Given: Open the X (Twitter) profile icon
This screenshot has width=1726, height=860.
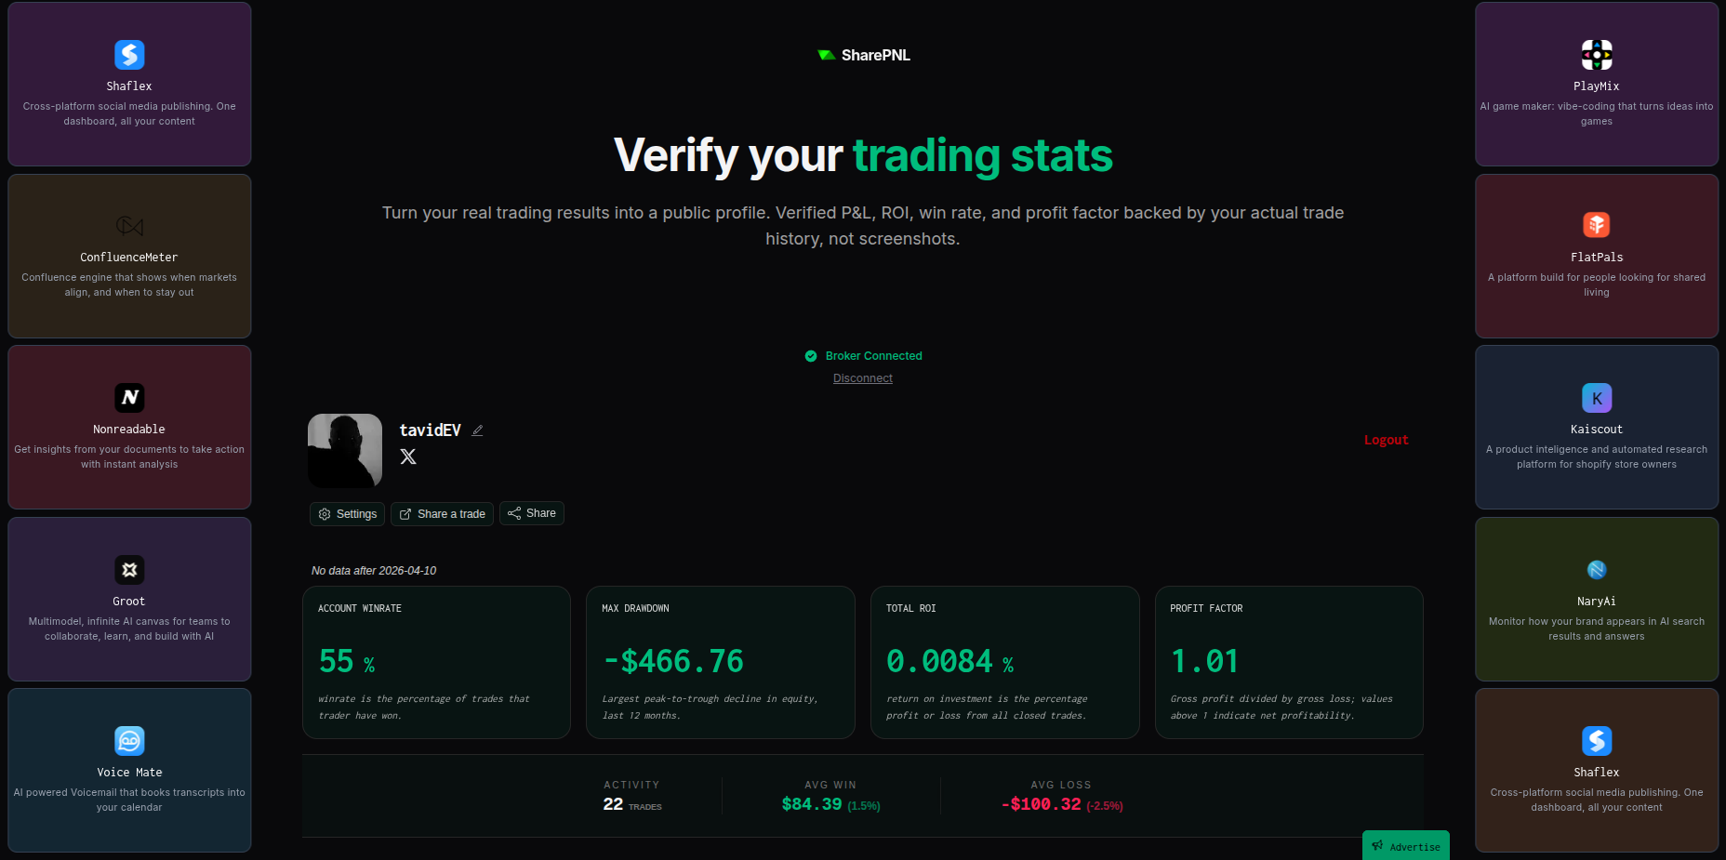Looking at the screenshot, I should (x=408, y=456).
